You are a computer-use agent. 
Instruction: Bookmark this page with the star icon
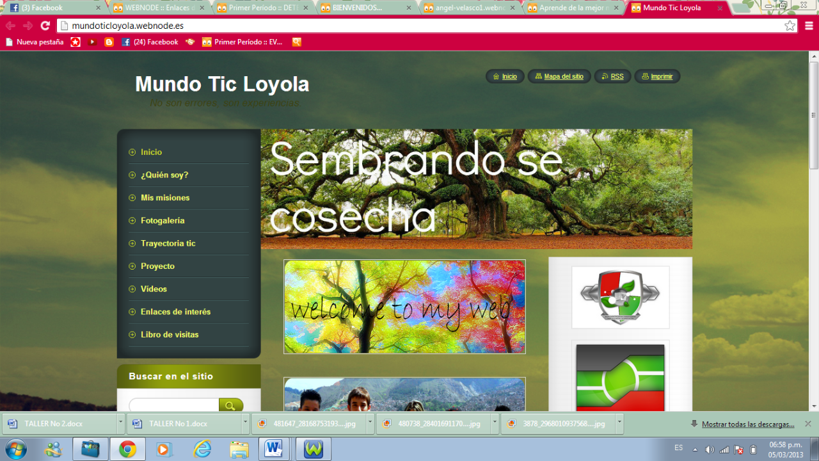pyautogui.click(x=790, y=26)
